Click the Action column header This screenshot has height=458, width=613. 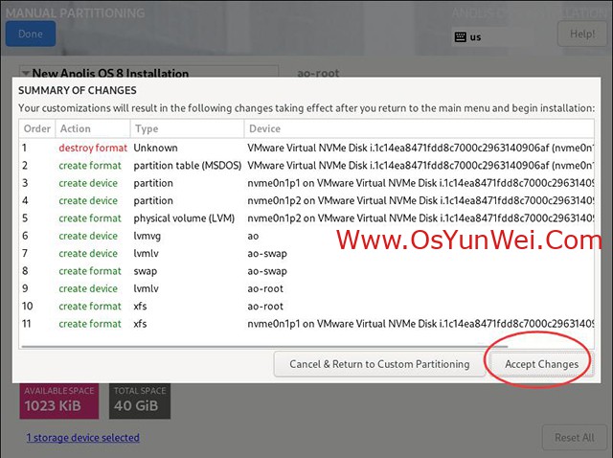[93, 128]
